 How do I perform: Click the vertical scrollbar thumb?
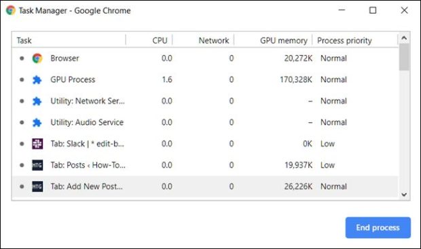404,57
